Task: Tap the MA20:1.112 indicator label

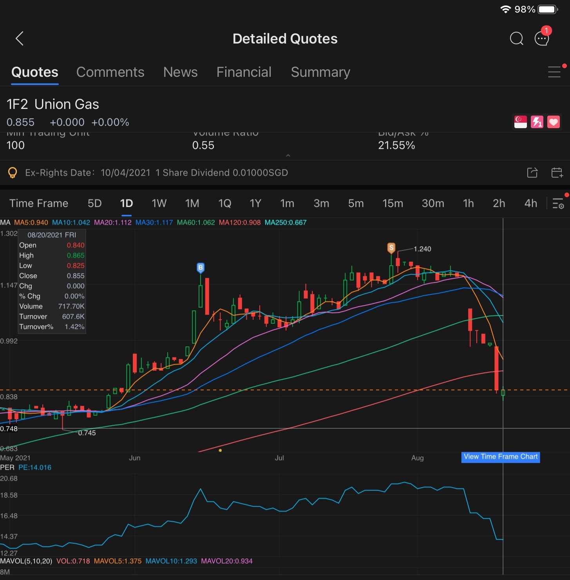Action: 113,223
